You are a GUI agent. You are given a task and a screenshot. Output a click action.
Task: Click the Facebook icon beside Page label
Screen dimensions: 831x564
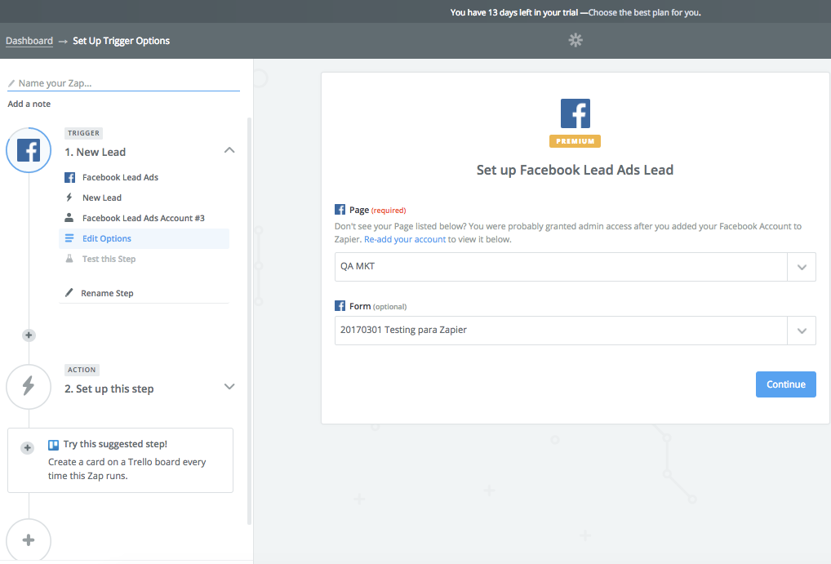pyautogui.click(x=340, y=210)
